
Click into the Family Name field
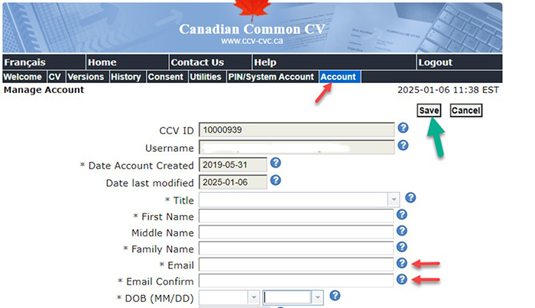[297, 249]
